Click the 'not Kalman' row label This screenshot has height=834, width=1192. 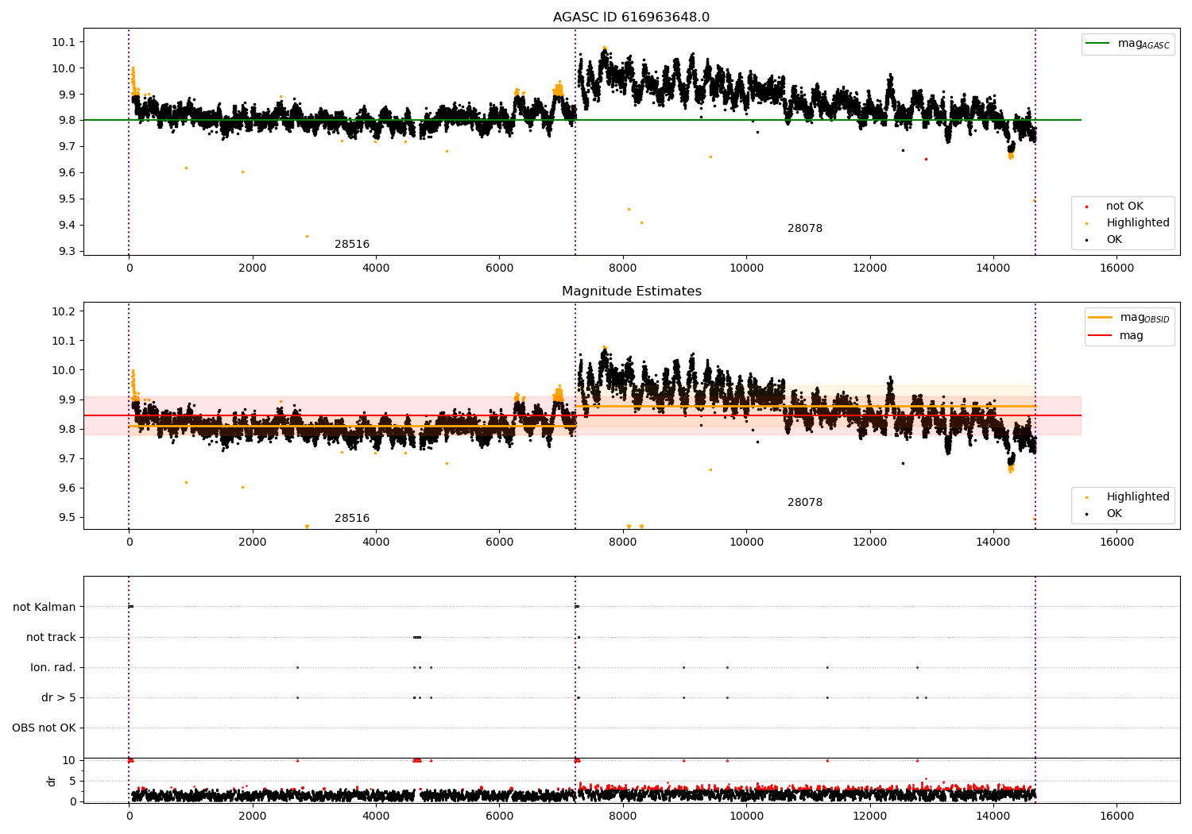(45, 608)
